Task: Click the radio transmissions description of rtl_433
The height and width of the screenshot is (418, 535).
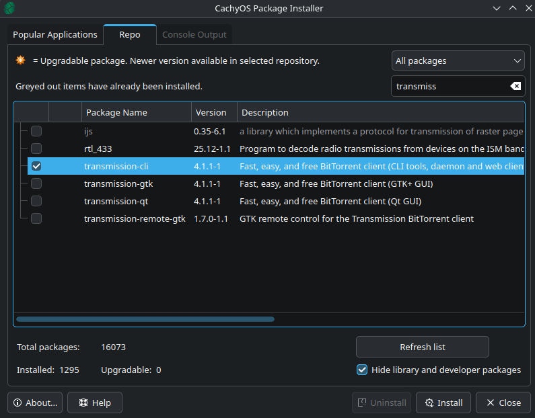Action: (382, 149)
